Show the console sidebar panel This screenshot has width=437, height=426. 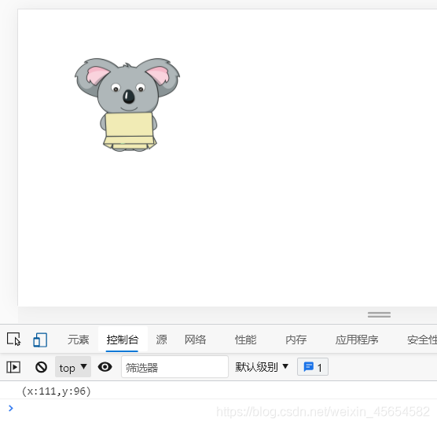[x=13, y=367]
